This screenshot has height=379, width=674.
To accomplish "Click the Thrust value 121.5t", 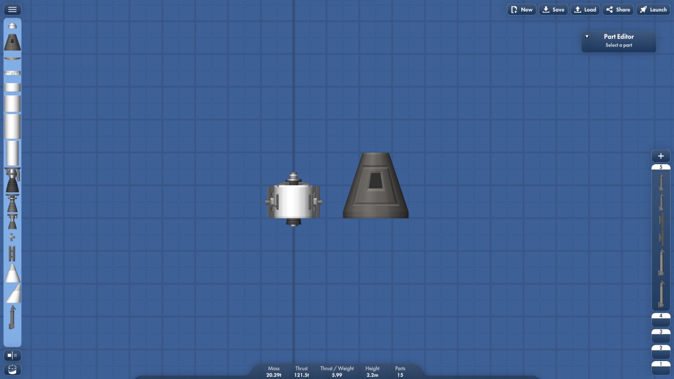I will 302,375.
